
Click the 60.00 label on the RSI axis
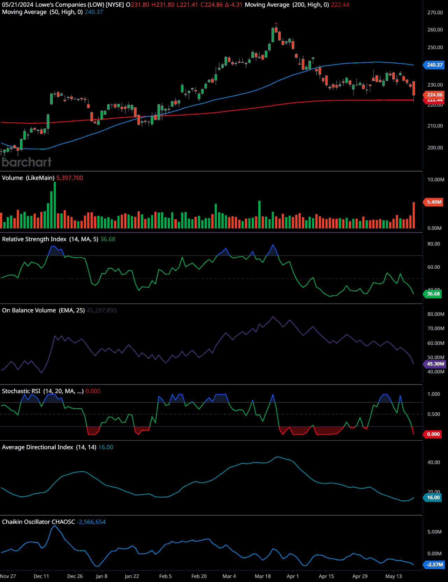(x=434, y=267)
